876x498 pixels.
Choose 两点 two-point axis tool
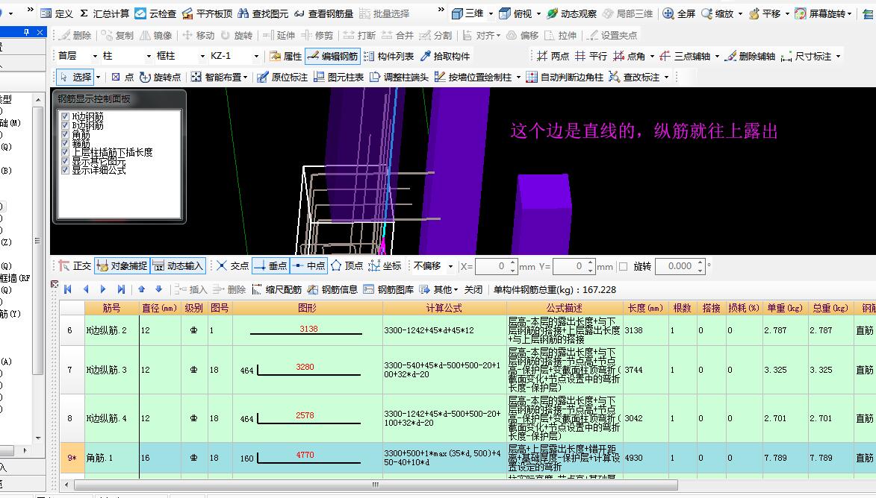point(553,57)
